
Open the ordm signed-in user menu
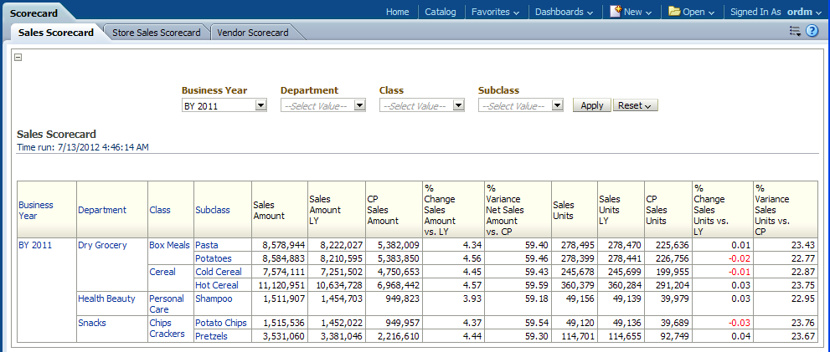pyautogui.click(x=802, y=12)
